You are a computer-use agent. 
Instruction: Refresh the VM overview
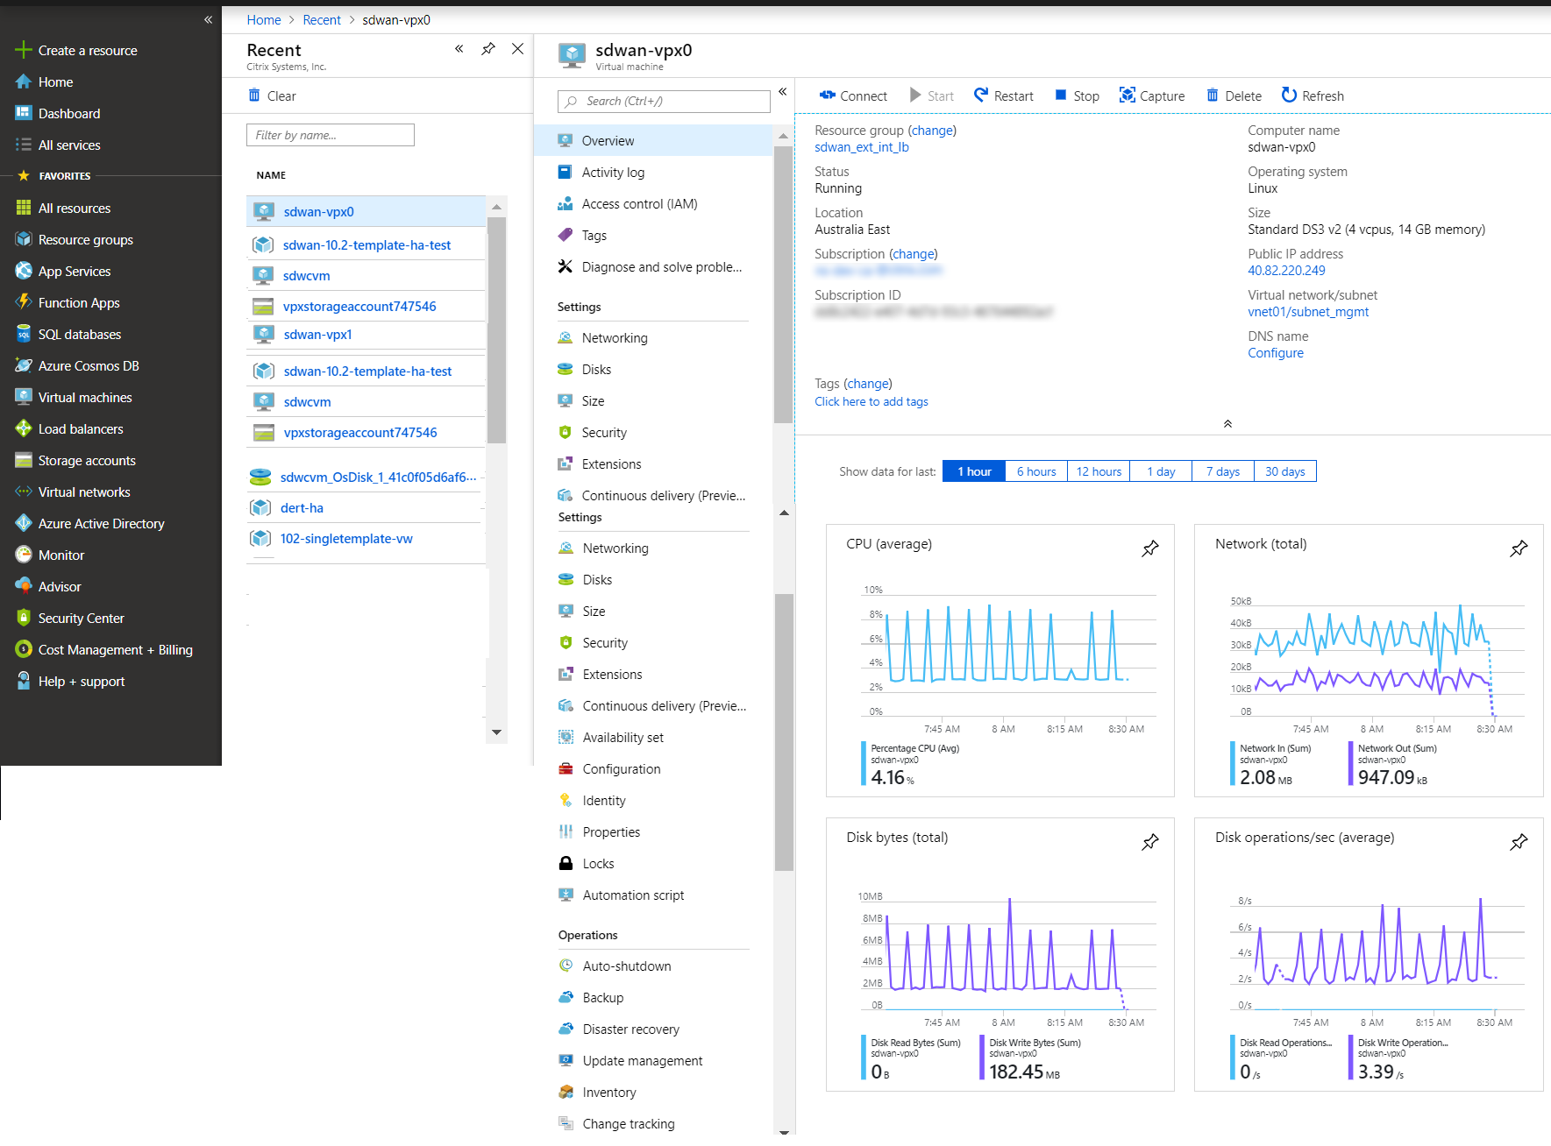click(x=1313, y=95)
